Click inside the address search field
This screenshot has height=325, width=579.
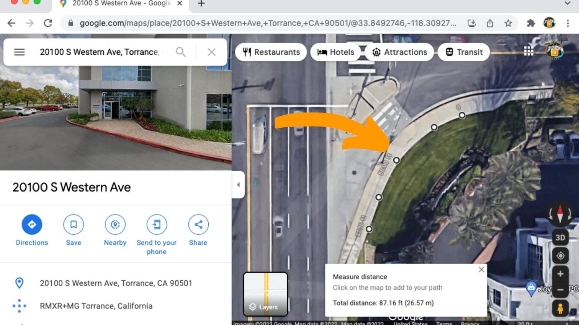click(x=100, y=52)
